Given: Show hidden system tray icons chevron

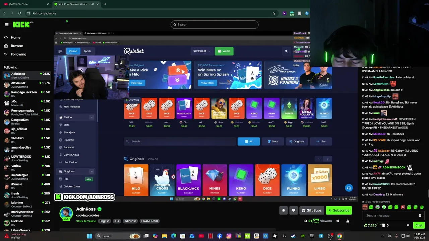Looking at the screenshot, I should (x=383, y=236).
